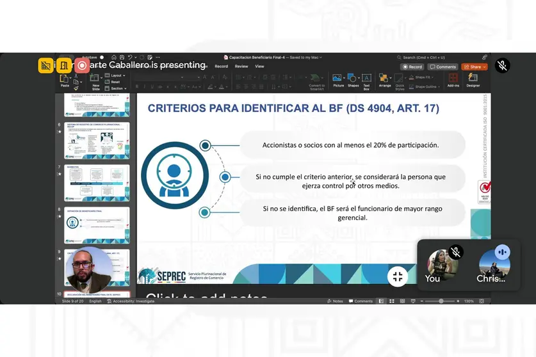Toggle the AutoSave switch
This screenshot has width=536, height=357.
coord(102,58)
